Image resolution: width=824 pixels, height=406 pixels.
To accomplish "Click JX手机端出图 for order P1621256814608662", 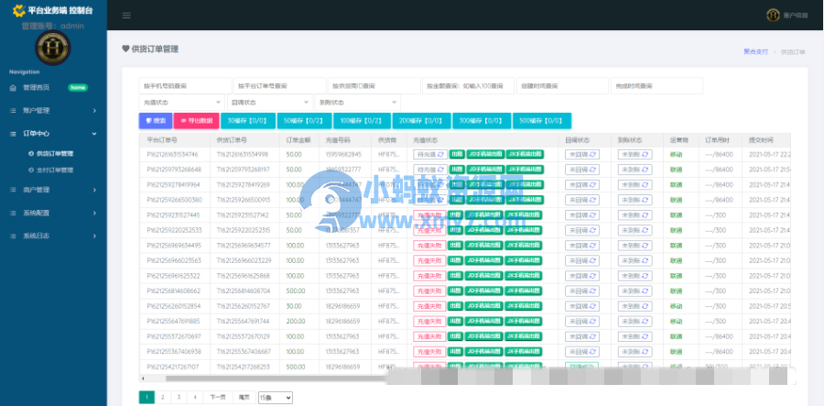I will click(x=524, y=291).
